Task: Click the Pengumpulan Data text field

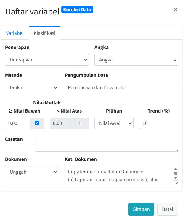Action: click(x=121, y=87)
